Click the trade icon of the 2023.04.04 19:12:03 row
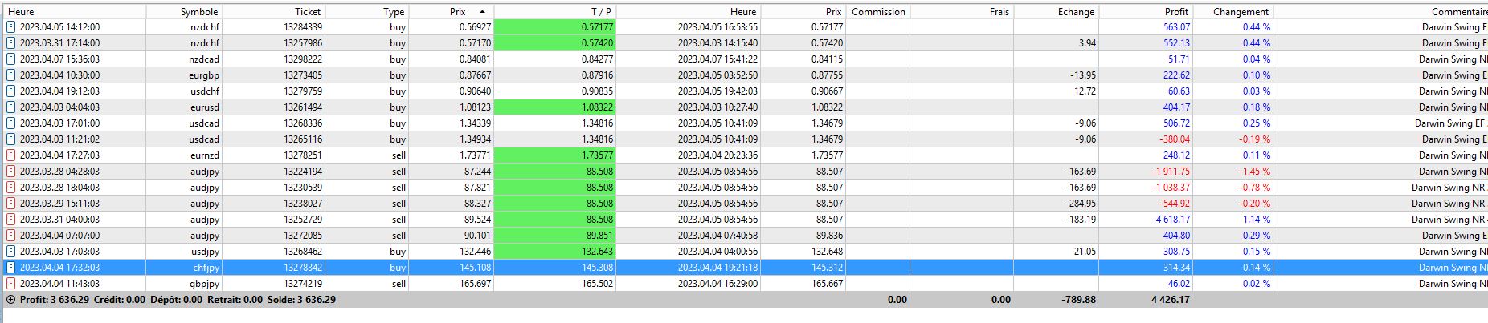Viewport: 1488px width, 323px height. [x=11, y=91]
